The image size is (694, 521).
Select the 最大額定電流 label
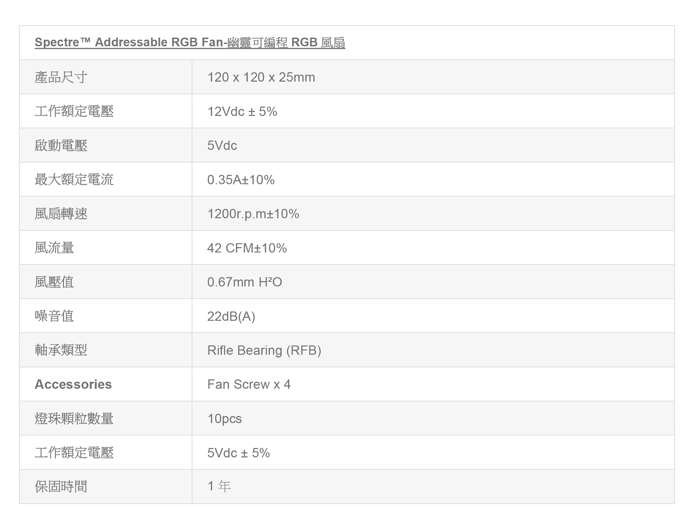click(74, 180)
